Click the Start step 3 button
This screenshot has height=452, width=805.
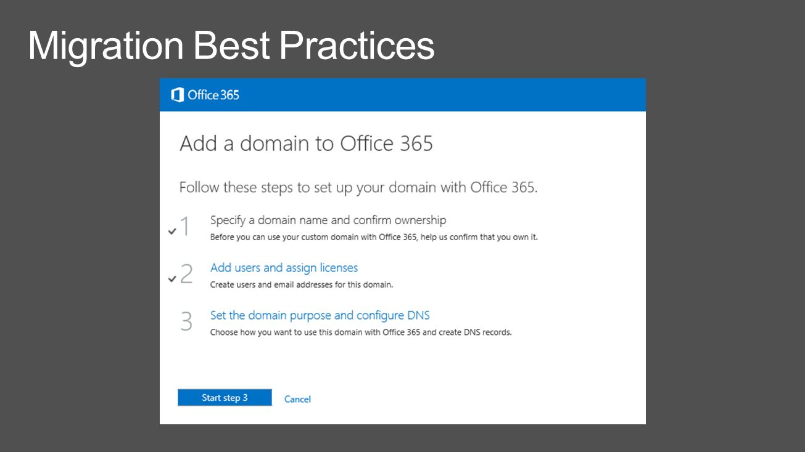point(225,398)
